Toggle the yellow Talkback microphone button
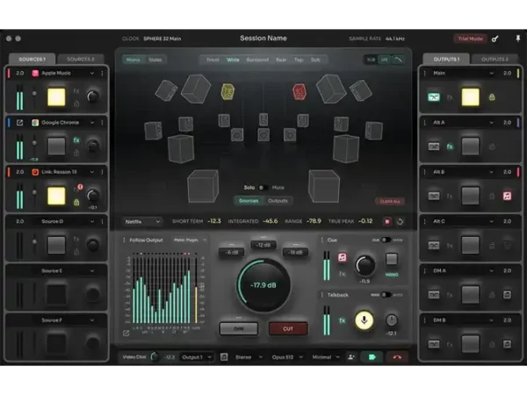 (x=364, y=320)
